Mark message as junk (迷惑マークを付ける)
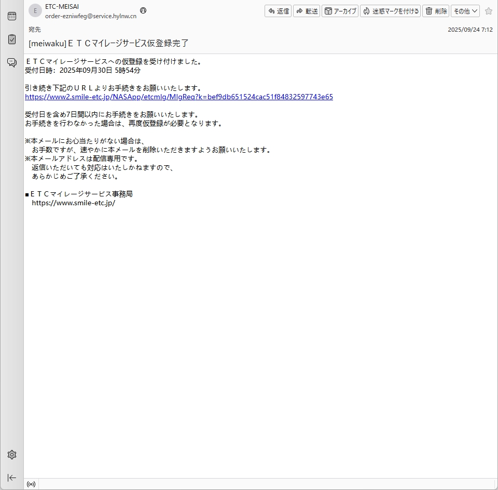 [390, 11]
